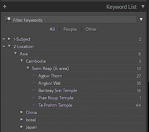Collapse the 2-Location keyword
Viewport: 149px width, 132px height.
9,46
